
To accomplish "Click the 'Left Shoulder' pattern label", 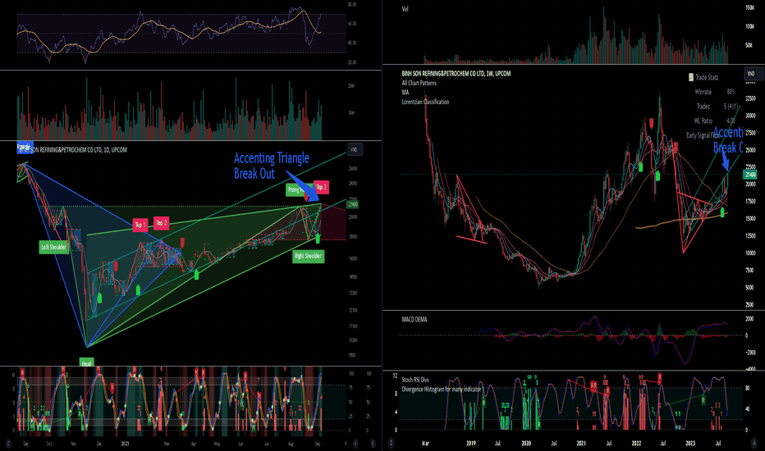I will [x=53, y=247].
